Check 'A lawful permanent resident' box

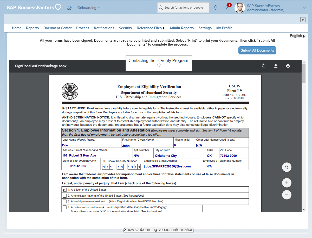pos(64,202)
